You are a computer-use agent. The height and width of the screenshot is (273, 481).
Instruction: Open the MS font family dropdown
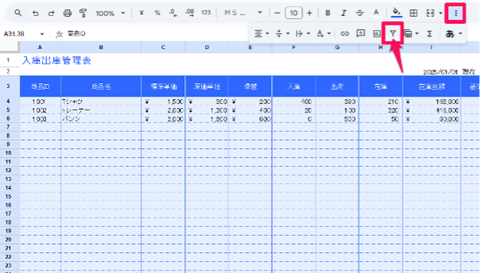243,13
